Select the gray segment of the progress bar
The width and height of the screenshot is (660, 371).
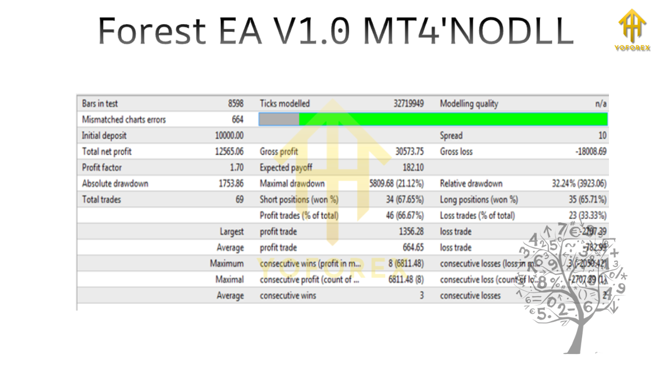click(278, 119)
